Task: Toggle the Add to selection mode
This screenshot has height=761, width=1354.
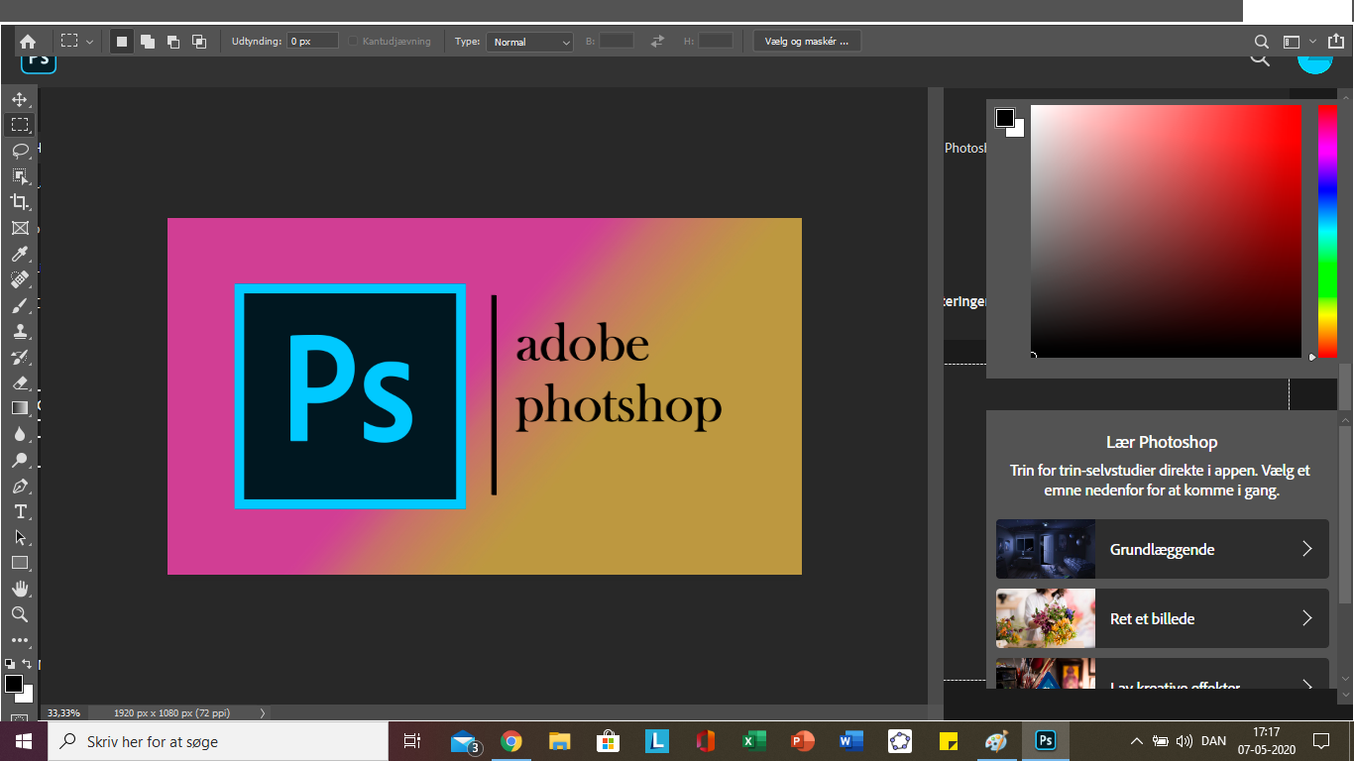Action: tap(148, 41)
